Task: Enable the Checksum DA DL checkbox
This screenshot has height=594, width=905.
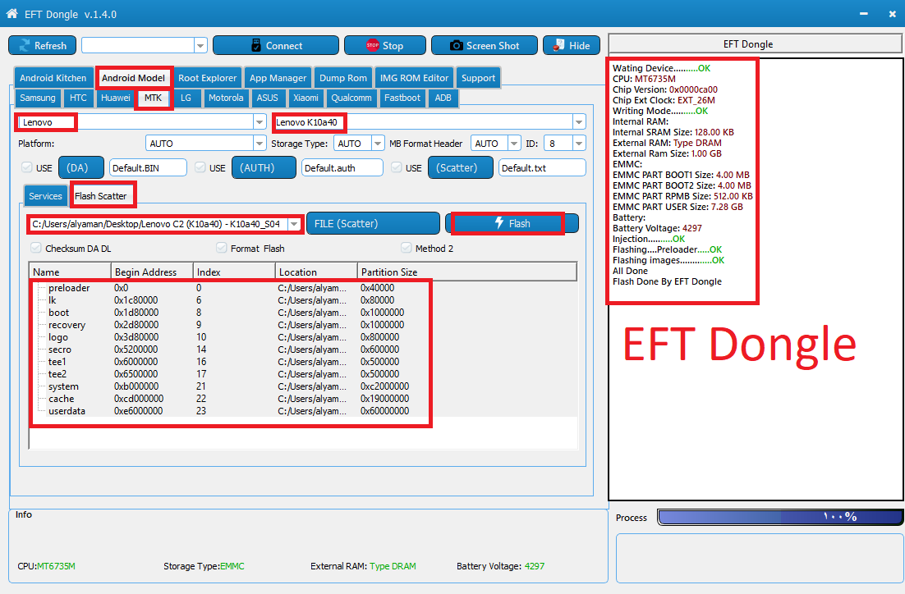Action: [36, 248]
